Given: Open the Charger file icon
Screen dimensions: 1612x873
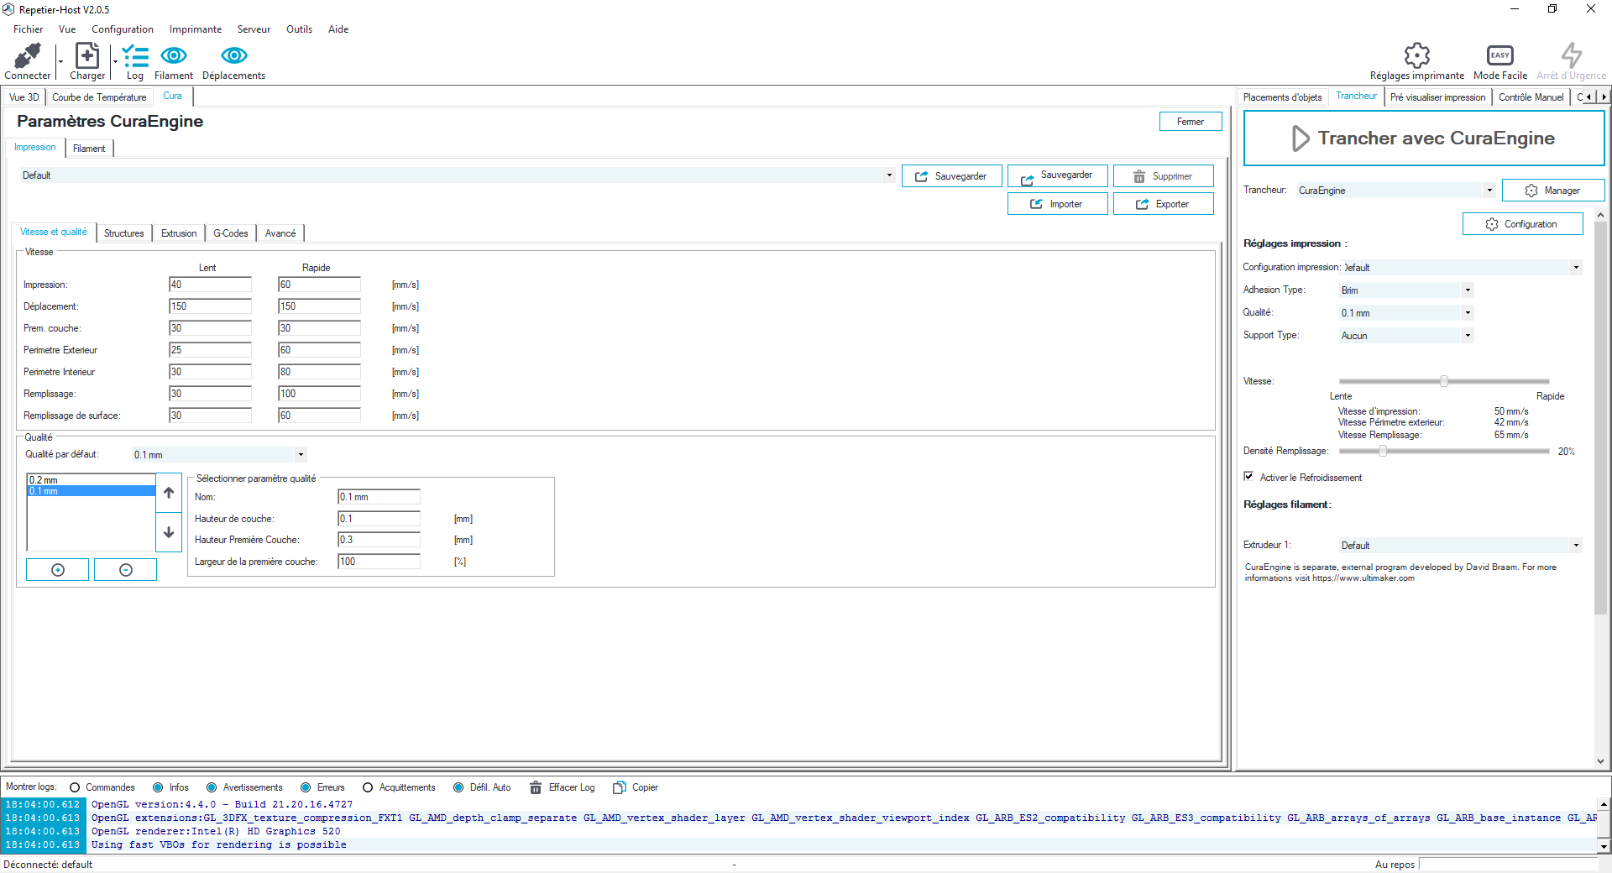Looking at the screenshot, I should 87,55.
